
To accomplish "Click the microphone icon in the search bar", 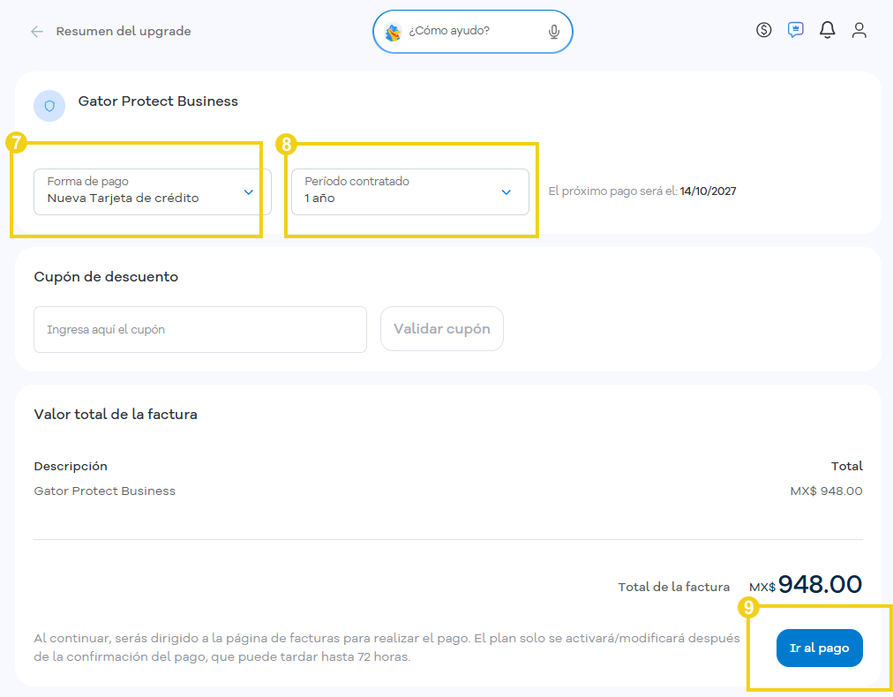I will pyautogui.click(x=553, y=32).
